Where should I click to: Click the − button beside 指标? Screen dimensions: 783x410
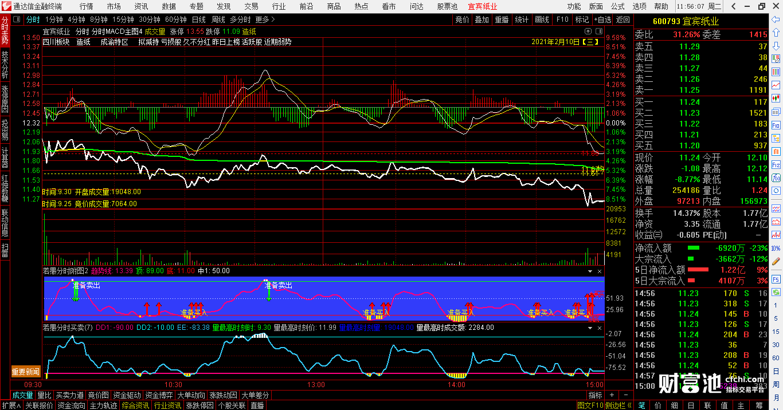click(624, 395)
